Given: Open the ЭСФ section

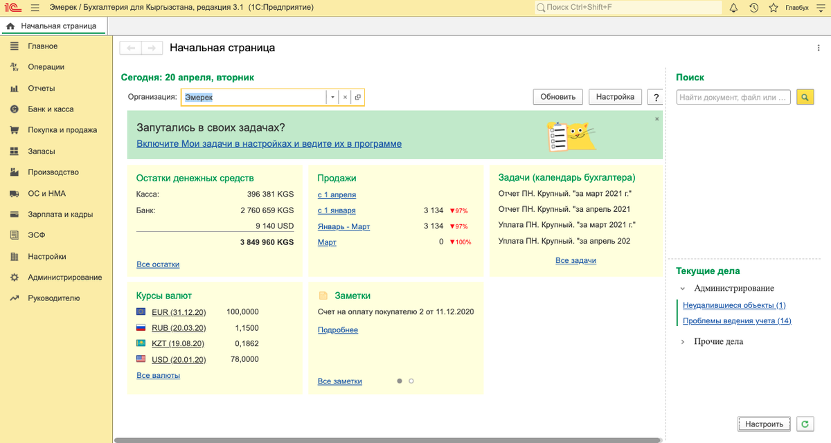Looking at the screenshot, I should (x=37, y=235).
